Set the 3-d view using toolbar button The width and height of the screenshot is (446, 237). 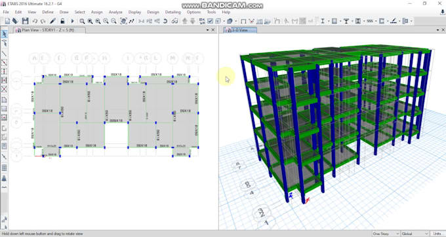point(141,21)
